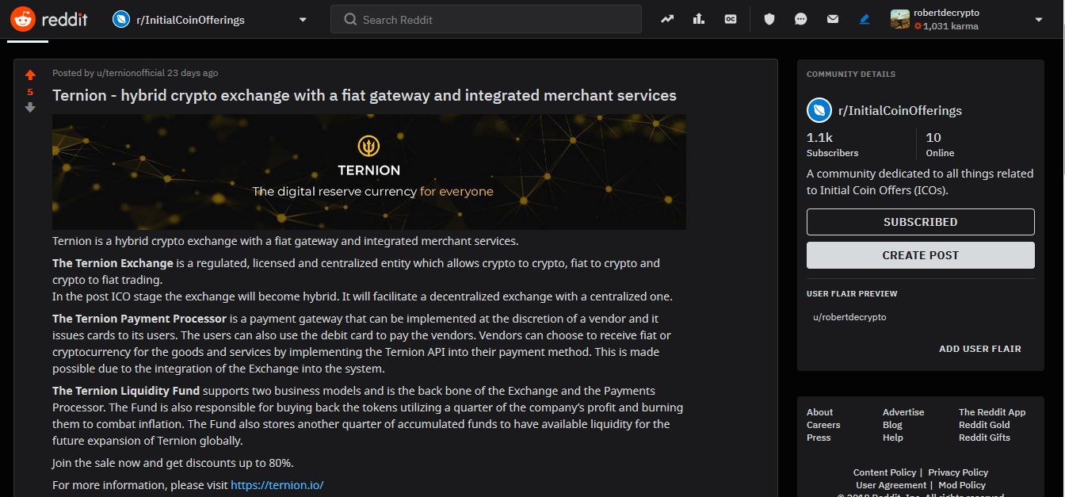Click the SUBSCRIBED button
This screenshot has height=497, width=1065.
click(x=920, y=222)
